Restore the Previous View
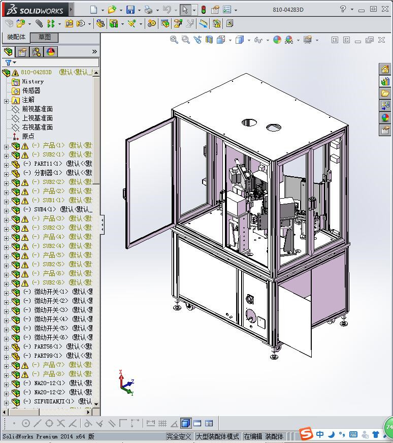This screenshot has height=443, width=393. coord(198,40)
